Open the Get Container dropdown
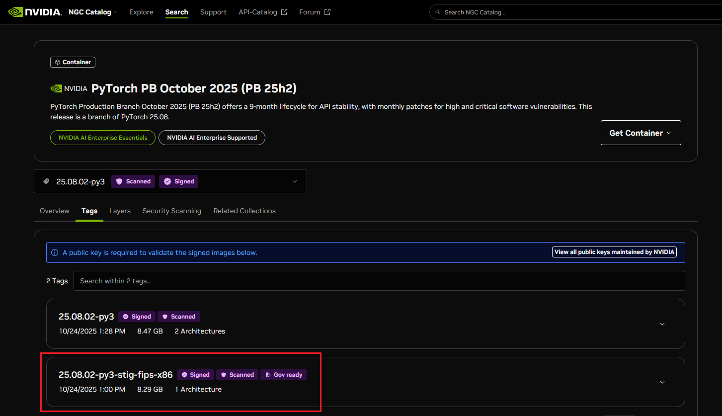 (x=641, y=133)
